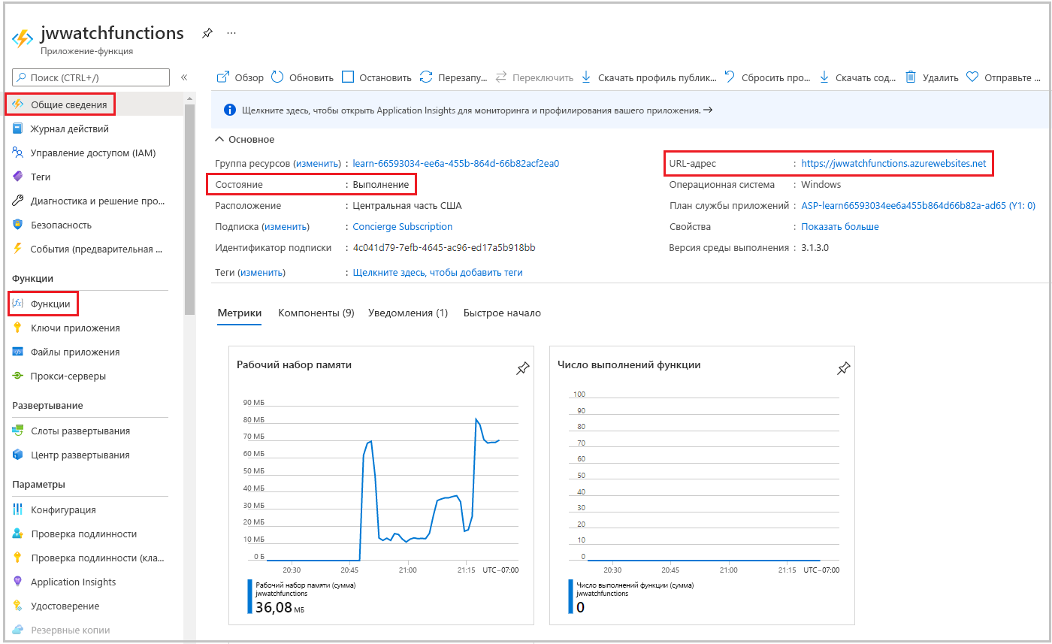The height and width of the screenshot is (644, 1052).
Task: Click Перезапустить restart toolbar button
Action: tap(454, 77)
